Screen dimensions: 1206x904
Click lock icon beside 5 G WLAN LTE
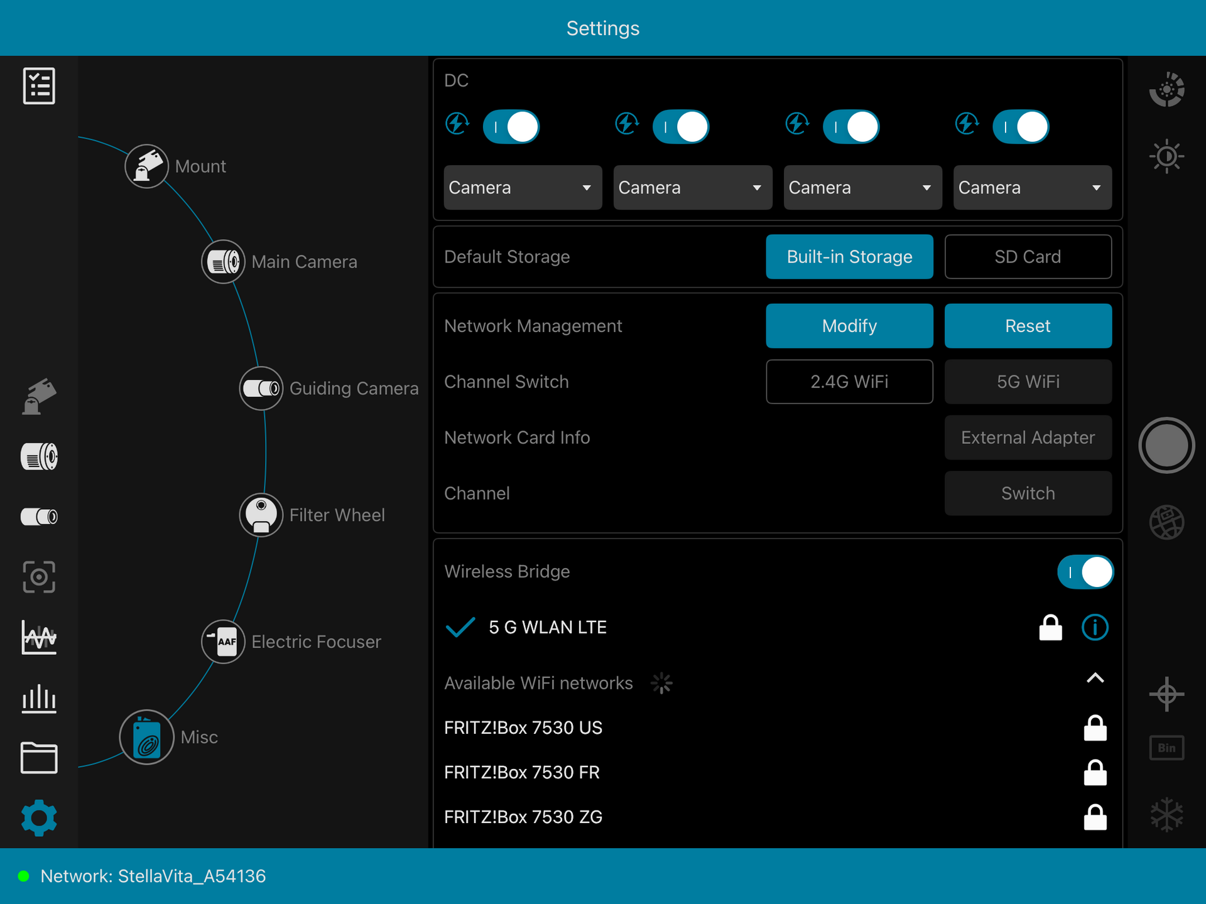[1050, 627]
